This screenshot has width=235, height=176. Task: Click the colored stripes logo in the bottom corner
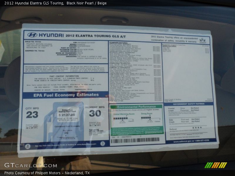[x=216, y=165]
